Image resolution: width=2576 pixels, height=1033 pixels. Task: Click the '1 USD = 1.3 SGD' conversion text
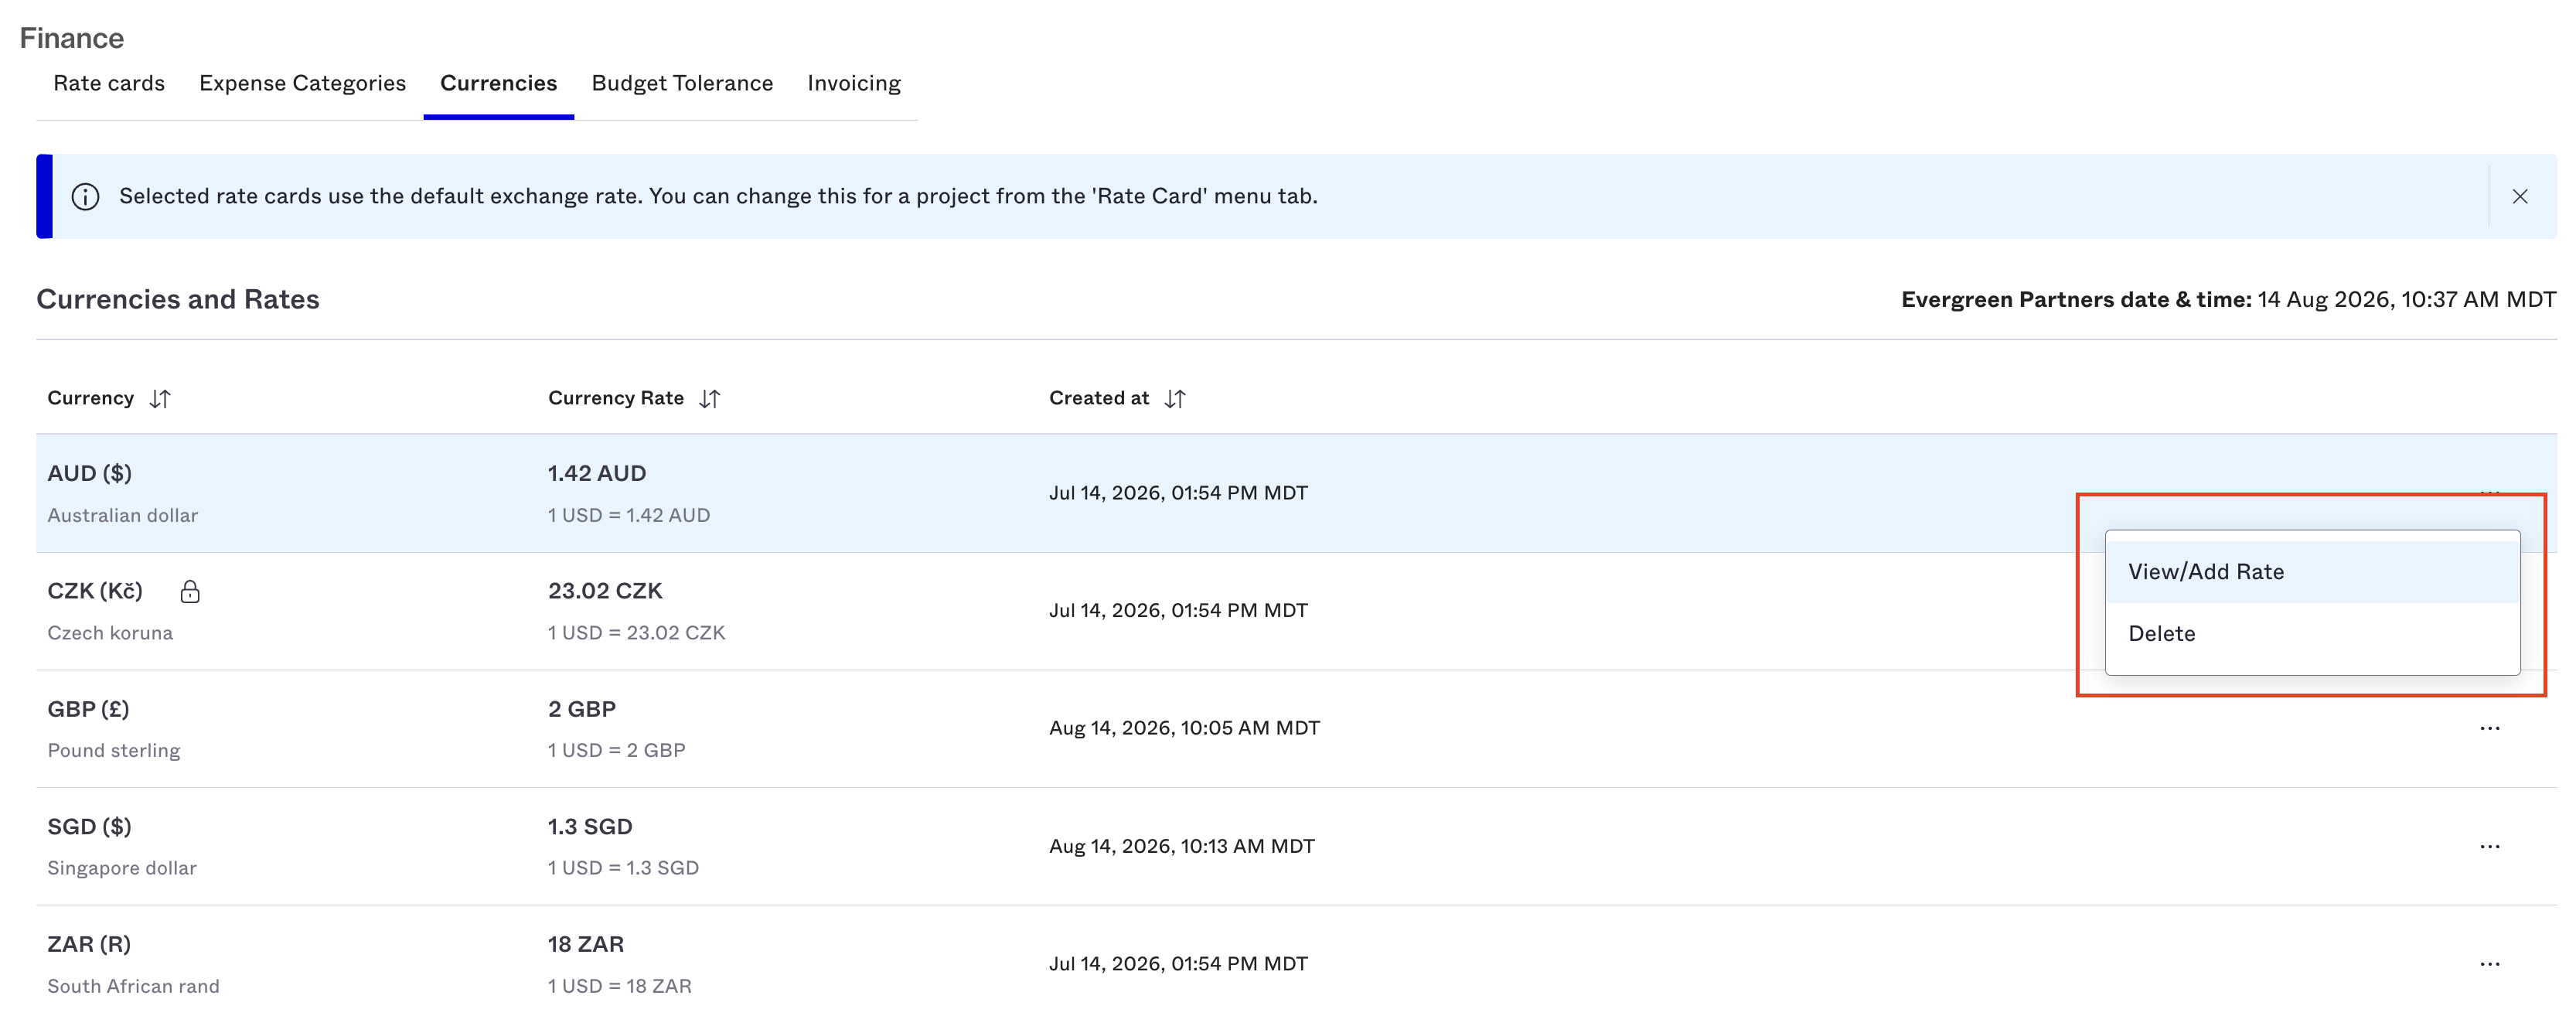pyautogui.click(x=624, y=868)
